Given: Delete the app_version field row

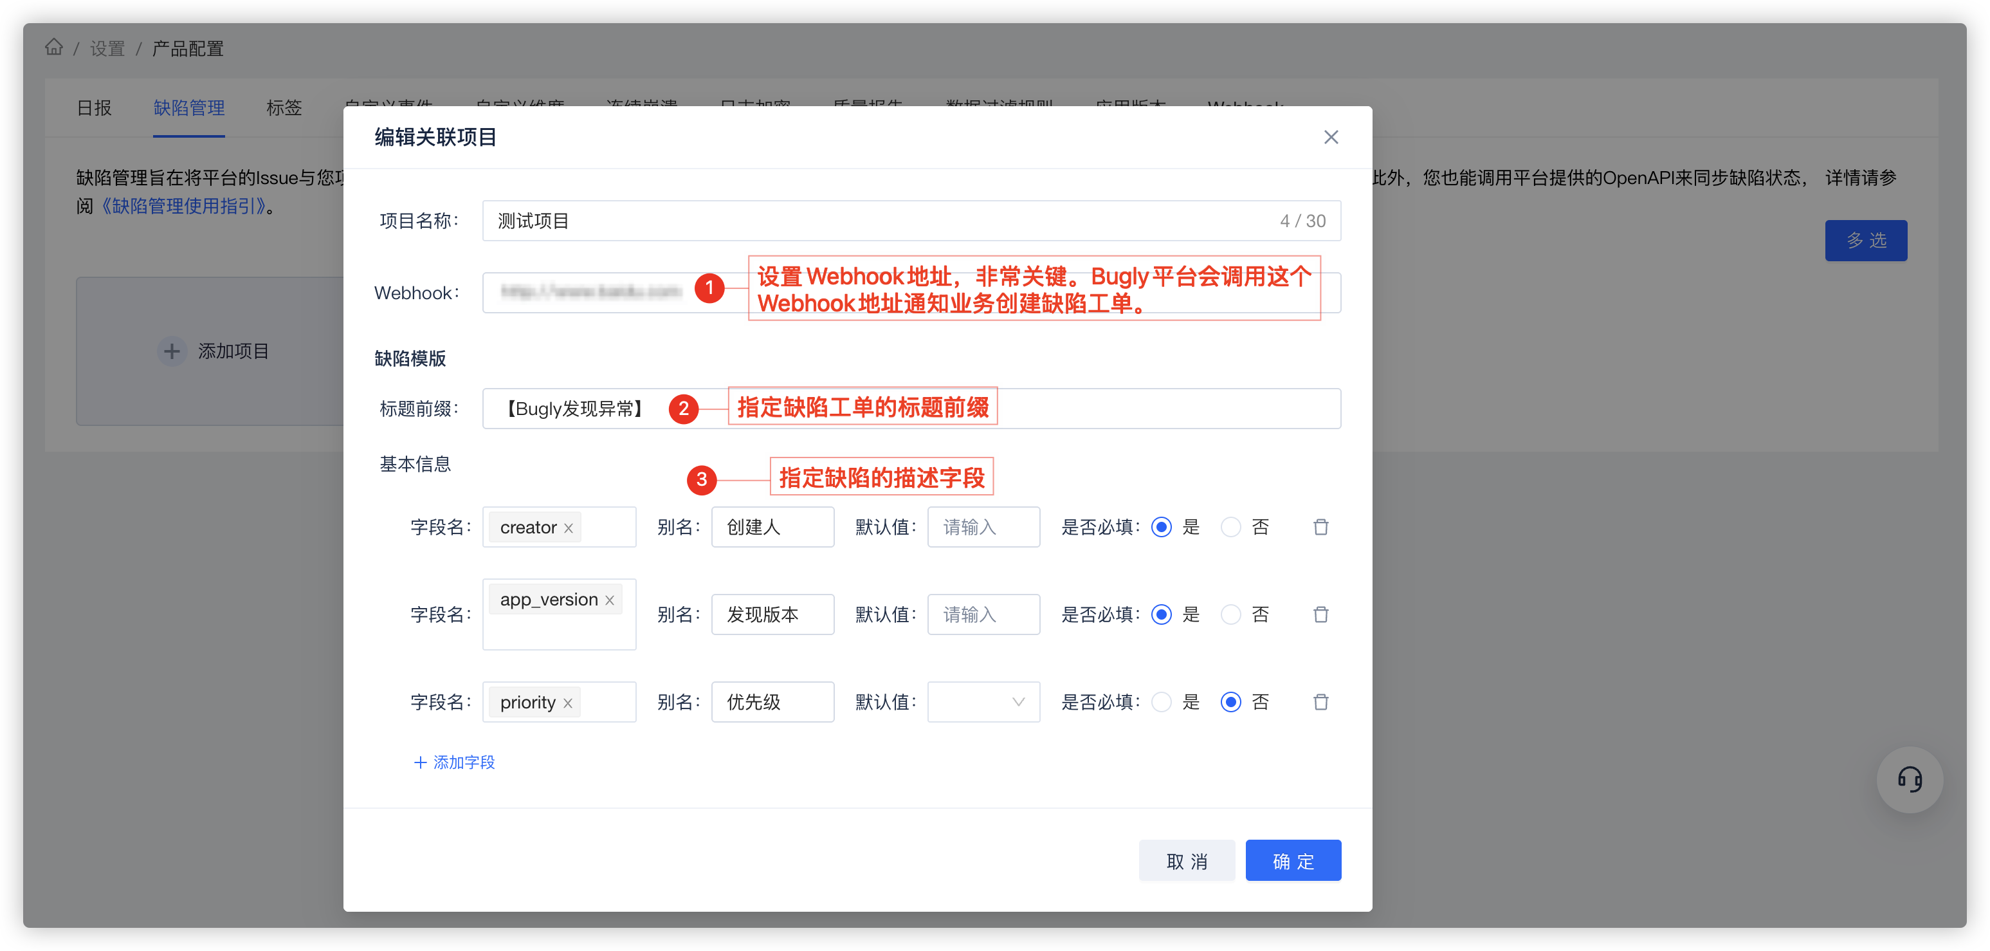Looking at the screenshot, I should tap(1320, 614).
